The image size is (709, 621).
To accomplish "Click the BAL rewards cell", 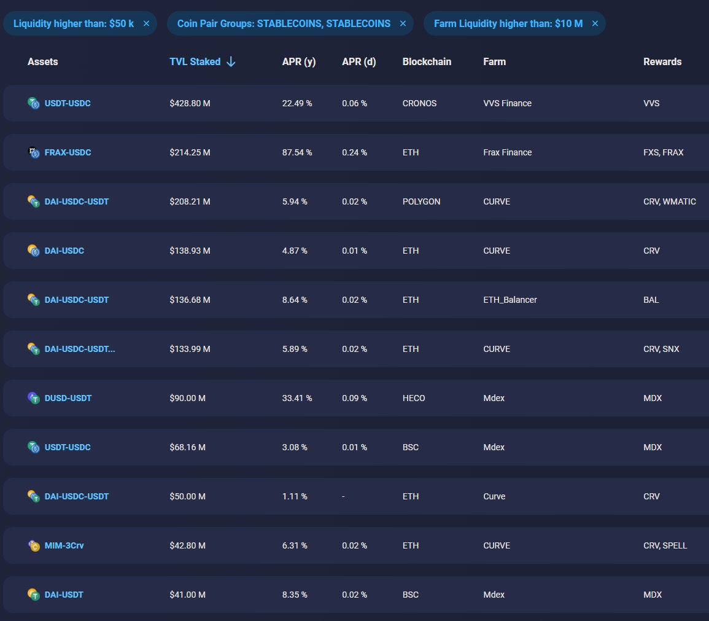I will click(x=651, y=300).
